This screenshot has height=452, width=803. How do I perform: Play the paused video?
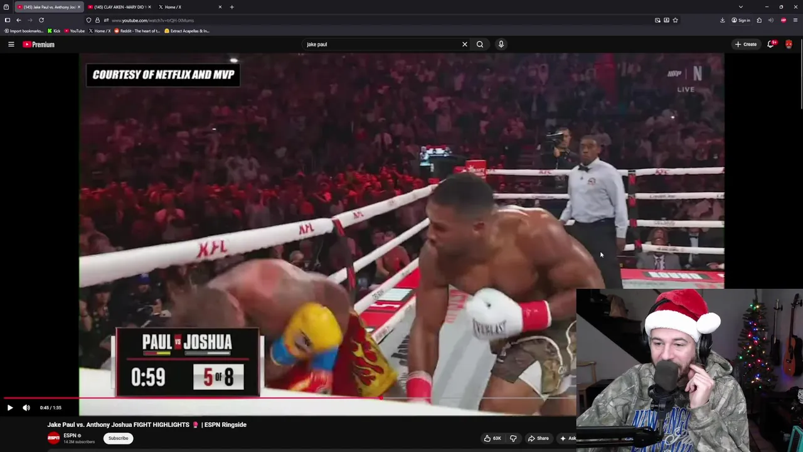10,407
